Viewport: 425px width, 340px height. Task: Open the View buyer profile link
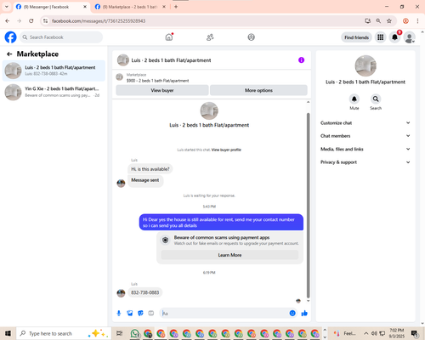pos(226,150)
